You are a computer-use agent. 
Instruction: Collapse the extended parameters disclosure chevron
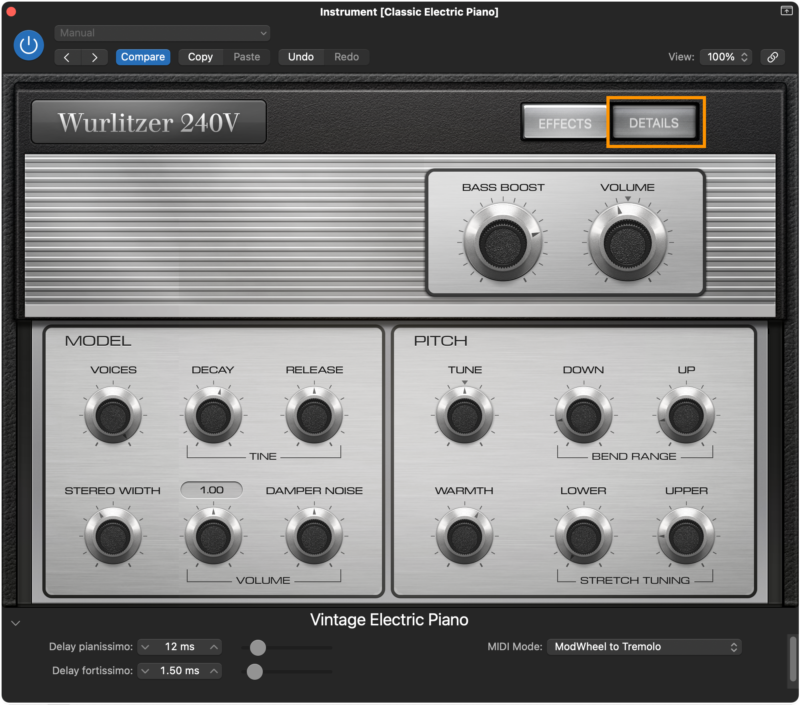pyautogui.click(x=16, y=623)
